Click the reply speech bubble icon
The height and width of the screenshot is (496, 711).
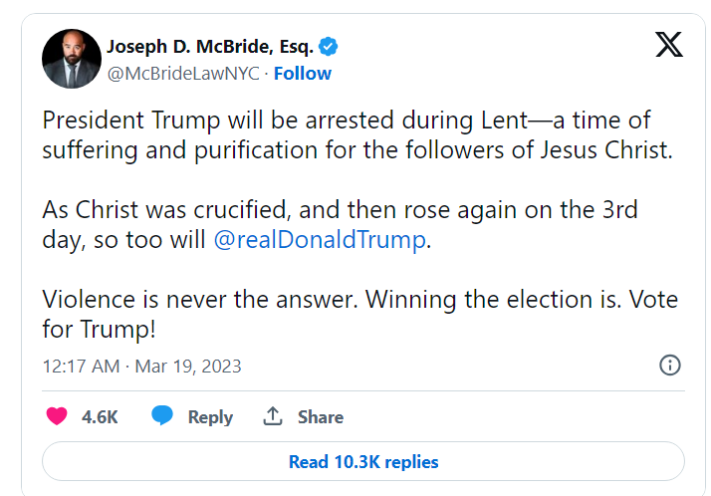(x=162, y=416)
